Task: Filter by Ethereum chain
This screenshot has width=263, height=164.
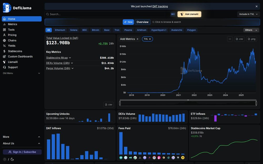Action: point(60,30)
